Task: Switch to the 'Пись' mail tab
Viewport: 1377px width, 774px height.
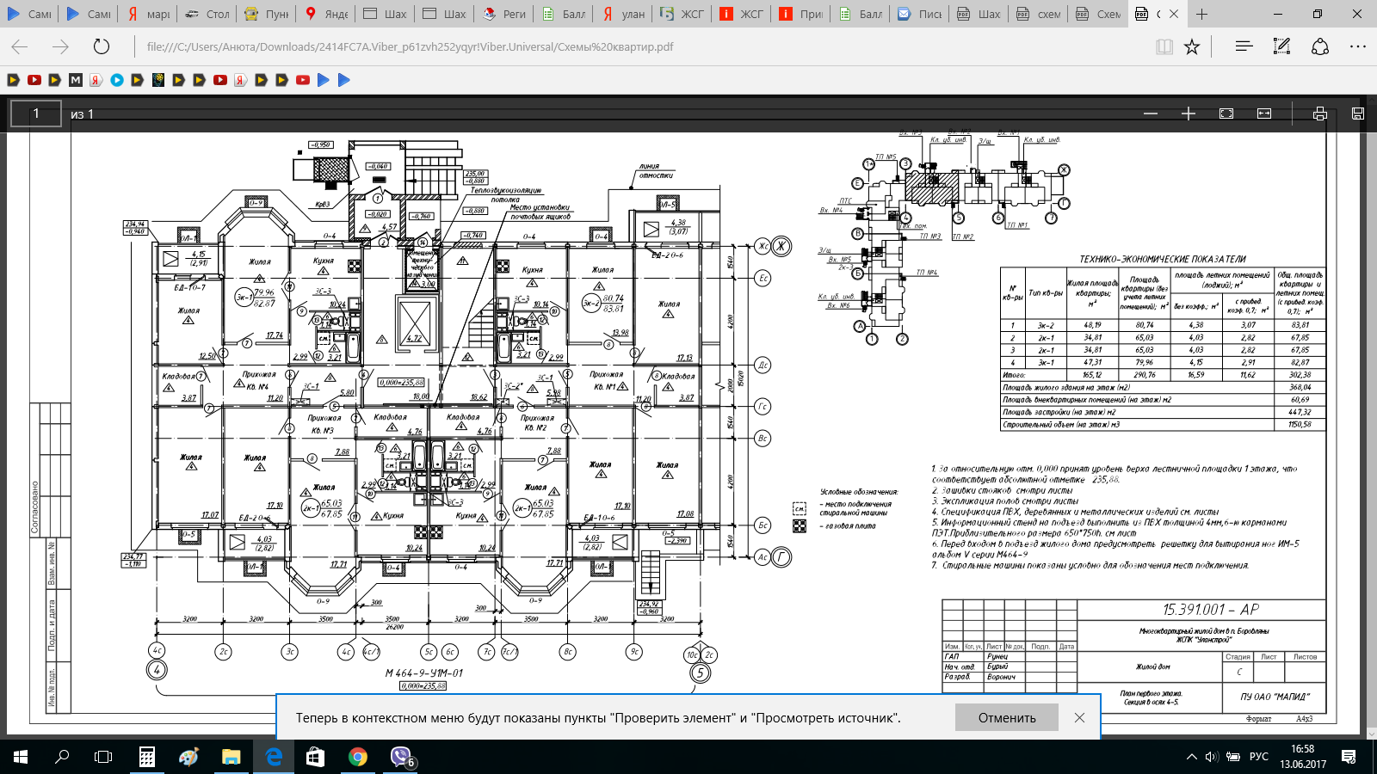Action: [x=919, y=14]
